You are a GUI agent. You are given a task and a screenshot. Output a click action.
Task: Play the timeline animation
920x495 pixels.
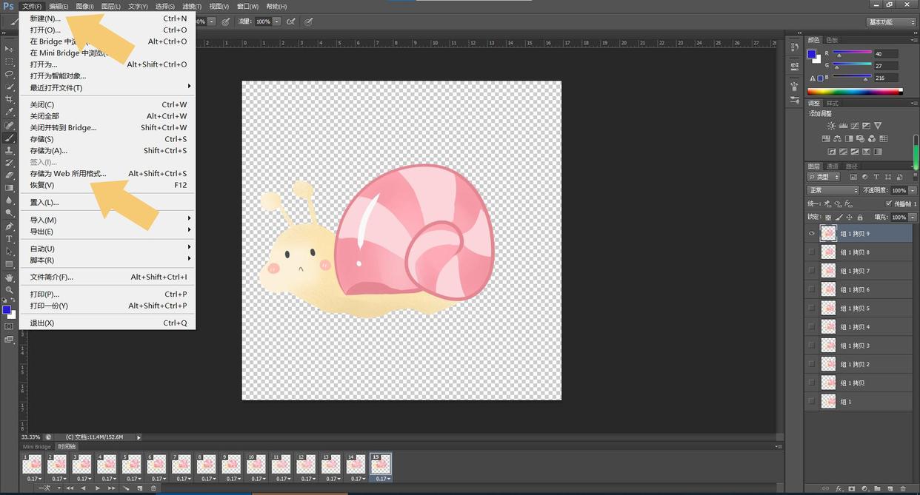coord(97,488)
